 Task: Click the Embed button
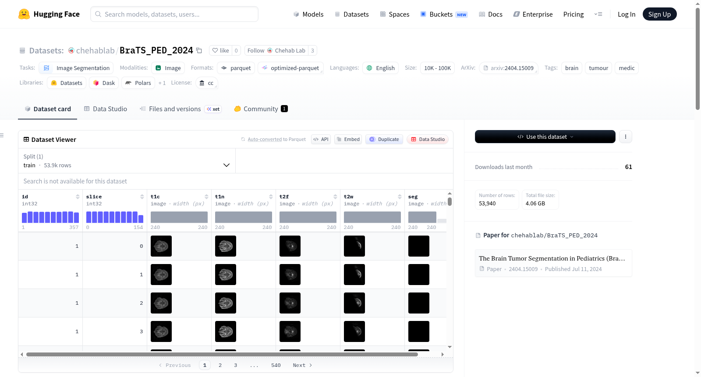(348, 139)
